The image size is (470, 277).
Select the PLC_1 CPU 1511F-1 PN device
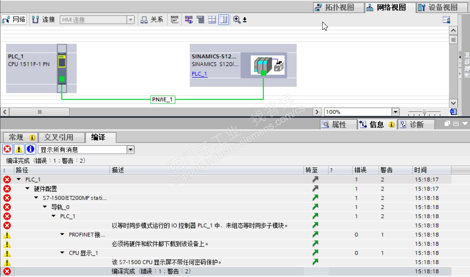click(41, 68)
